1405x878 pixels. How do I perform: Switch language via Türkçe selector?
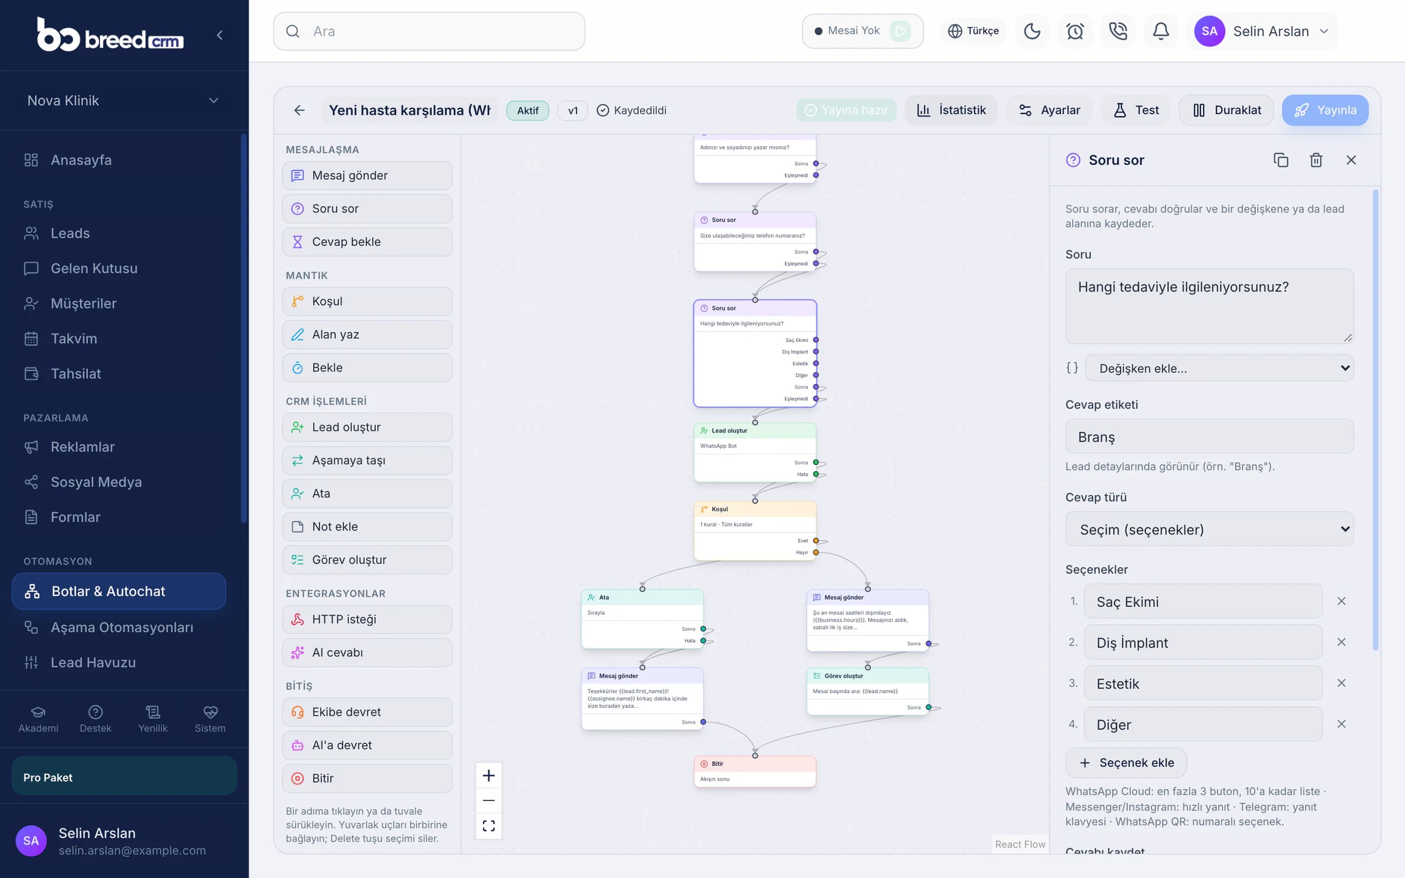pyautogui.click(x=973, y=31)
